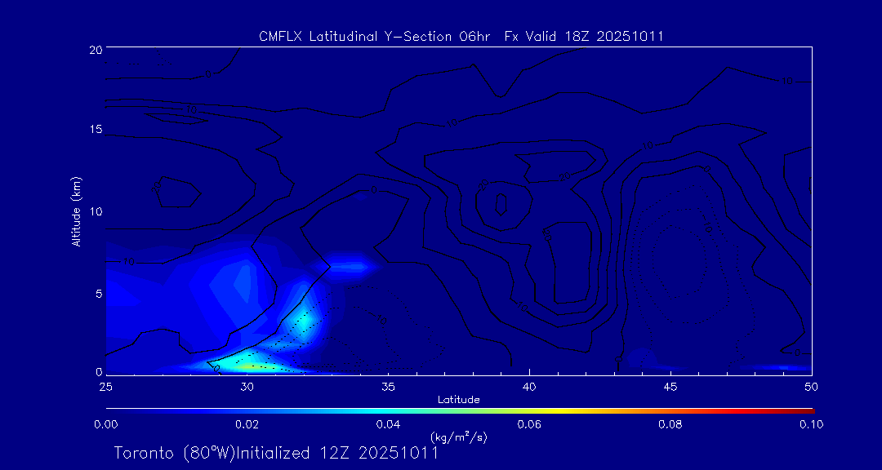Select altitude axis tick label 15

click(x=95, y=129)
